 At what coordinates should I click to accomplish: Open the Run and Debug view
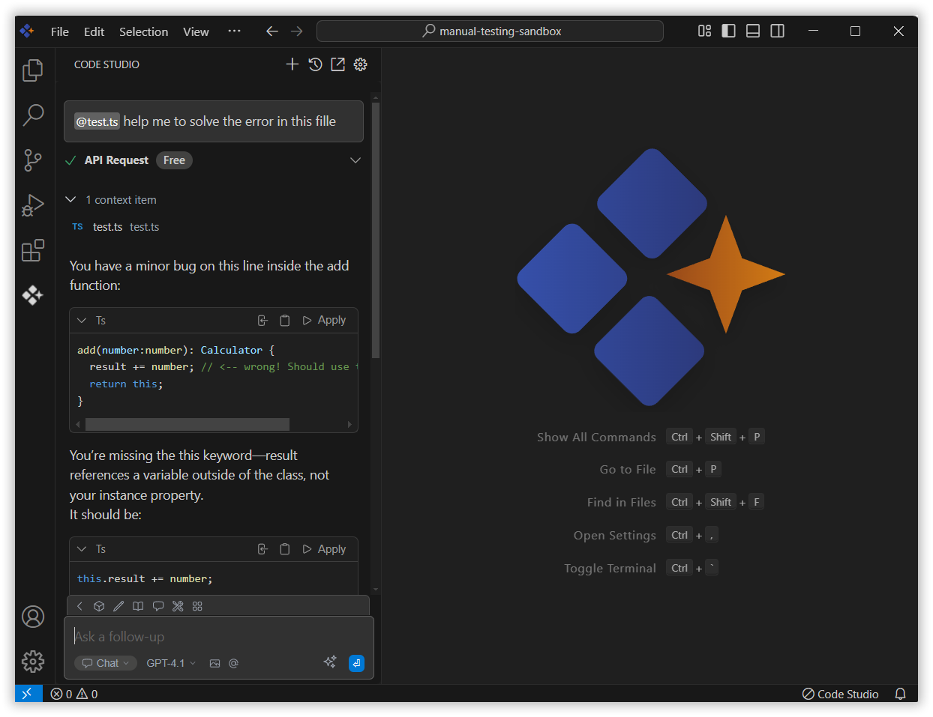[x=32, y=205]
